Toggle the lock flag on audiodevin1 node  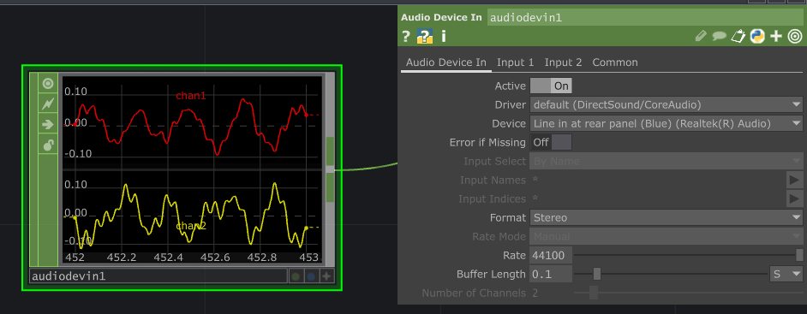pos(48,145)
